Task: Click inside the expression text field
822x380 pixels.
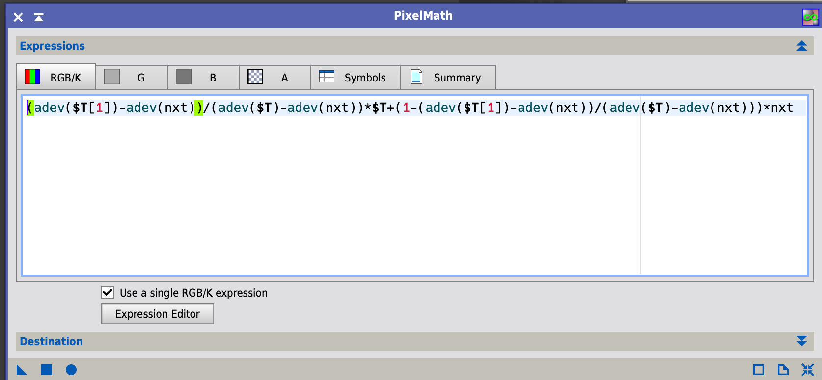Action: click(415, 186)
